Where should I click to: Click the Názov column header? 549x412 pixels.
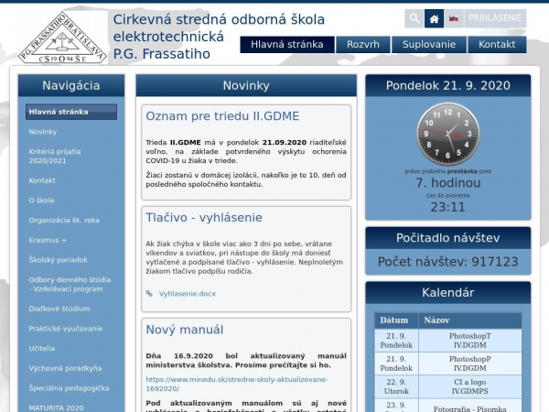[470, 320]
